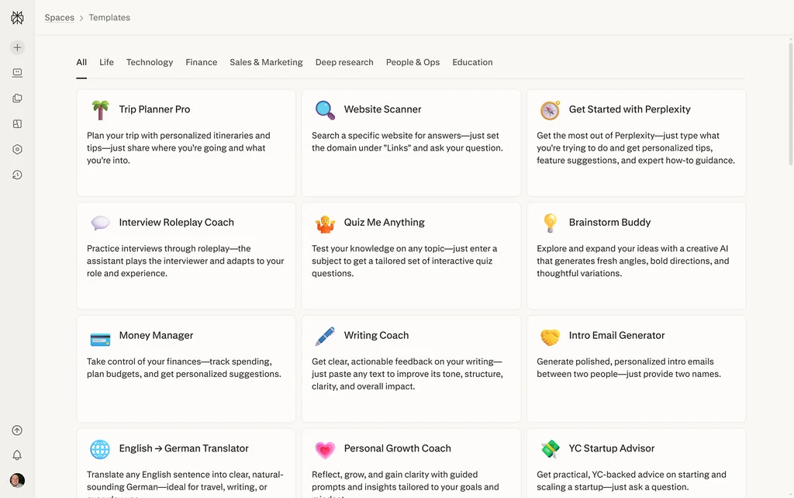Click the credit card icon of Money Manager
794x498 pixels.
[x=100, y=338]
